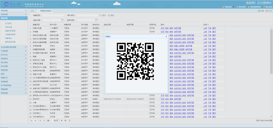Expand the 退款 sidebar section
Viewport: 273px width, 128px height.
(x=26, y=74)
